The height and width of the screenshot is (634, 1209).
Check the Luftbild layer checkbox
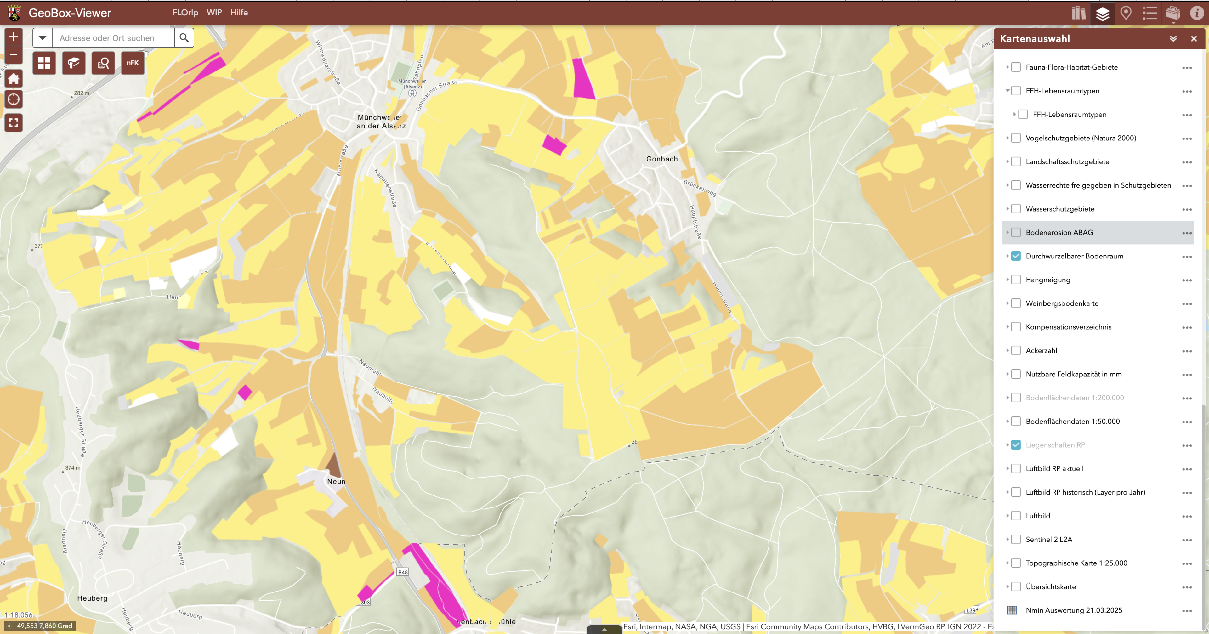(1016, 516)
